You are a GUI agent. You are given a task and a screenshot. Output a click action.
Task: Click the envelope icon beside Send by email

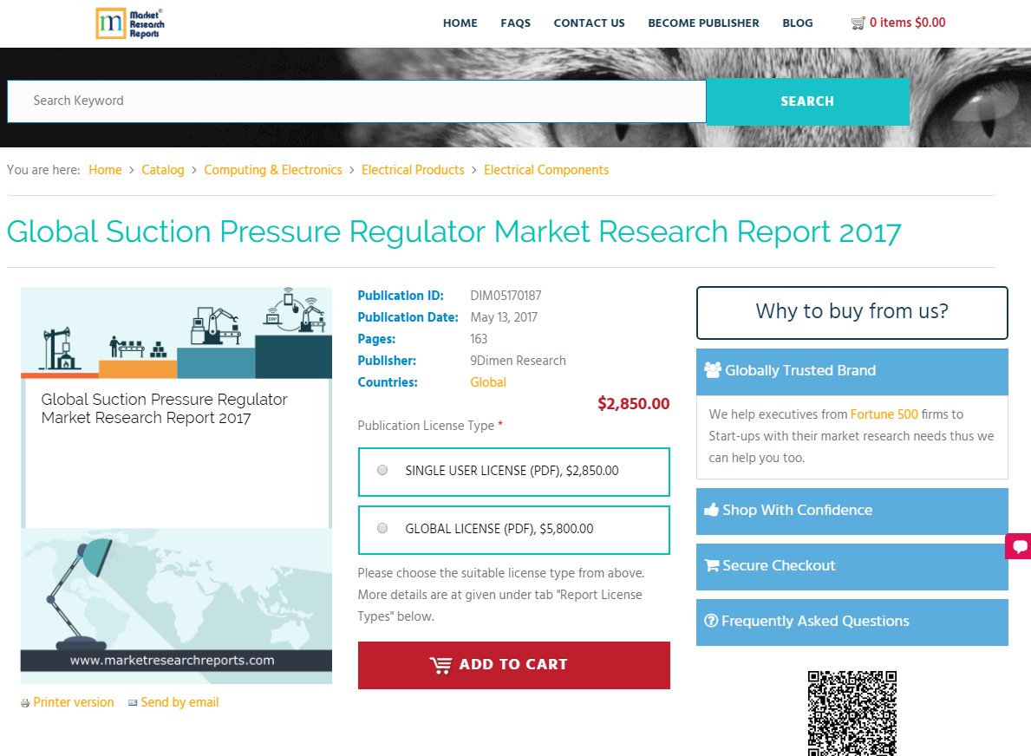[x=133, y=703]
